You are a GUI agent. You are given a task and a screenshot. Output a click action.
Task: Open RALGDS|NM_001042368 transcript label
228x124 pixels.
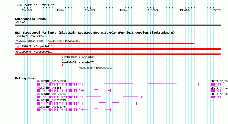point(51,81)
